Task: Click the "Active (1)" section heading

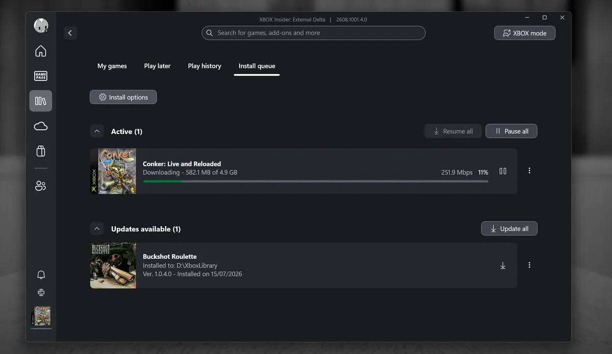Action: pyautogui.click(x=126, y=131)
